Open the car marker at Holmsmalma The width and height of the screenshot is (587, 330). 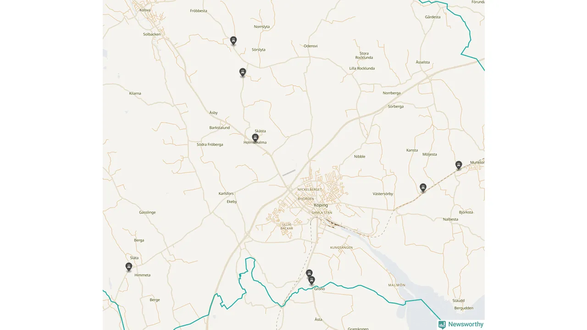click(255, 137)
